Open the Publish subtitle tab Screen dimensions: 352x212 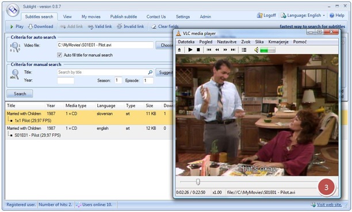click(x=124, y=17)
